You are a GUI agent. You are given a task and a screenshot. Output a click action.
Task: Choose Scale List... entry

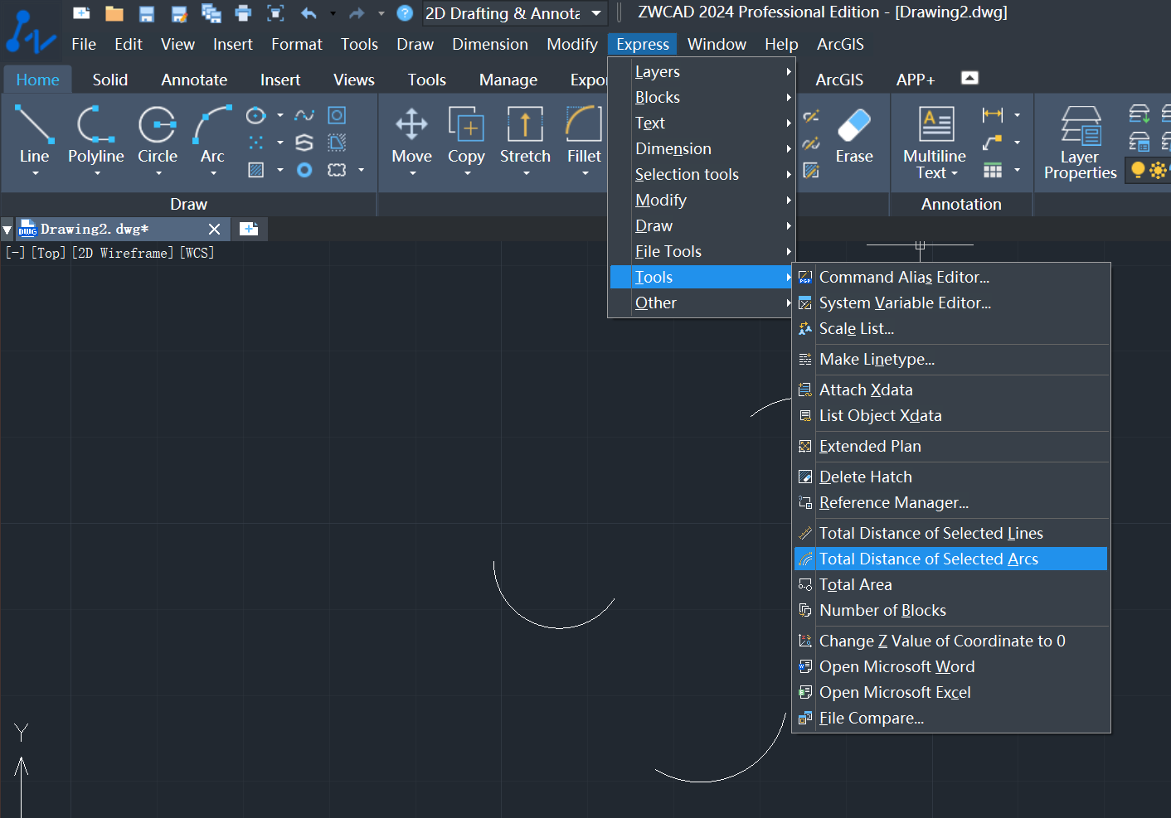click(x=950, y=328)
